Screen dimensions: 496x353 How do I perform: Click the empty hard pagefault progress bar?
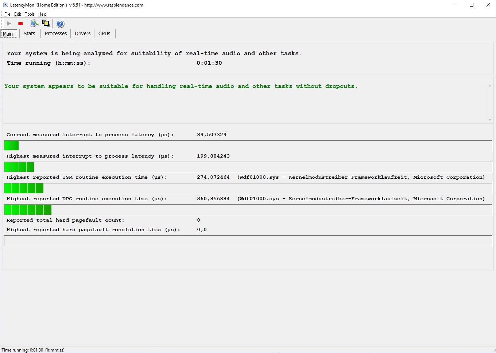click(x=248, y=241)
